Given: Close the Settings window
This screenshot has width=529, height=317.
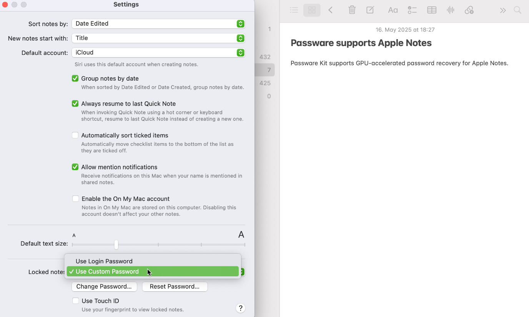Looking at the screenshot, I should click(5, 5).
